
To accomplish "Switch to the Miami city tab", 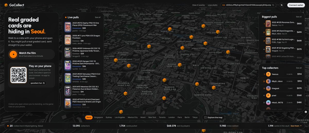I will click(143, 117).
